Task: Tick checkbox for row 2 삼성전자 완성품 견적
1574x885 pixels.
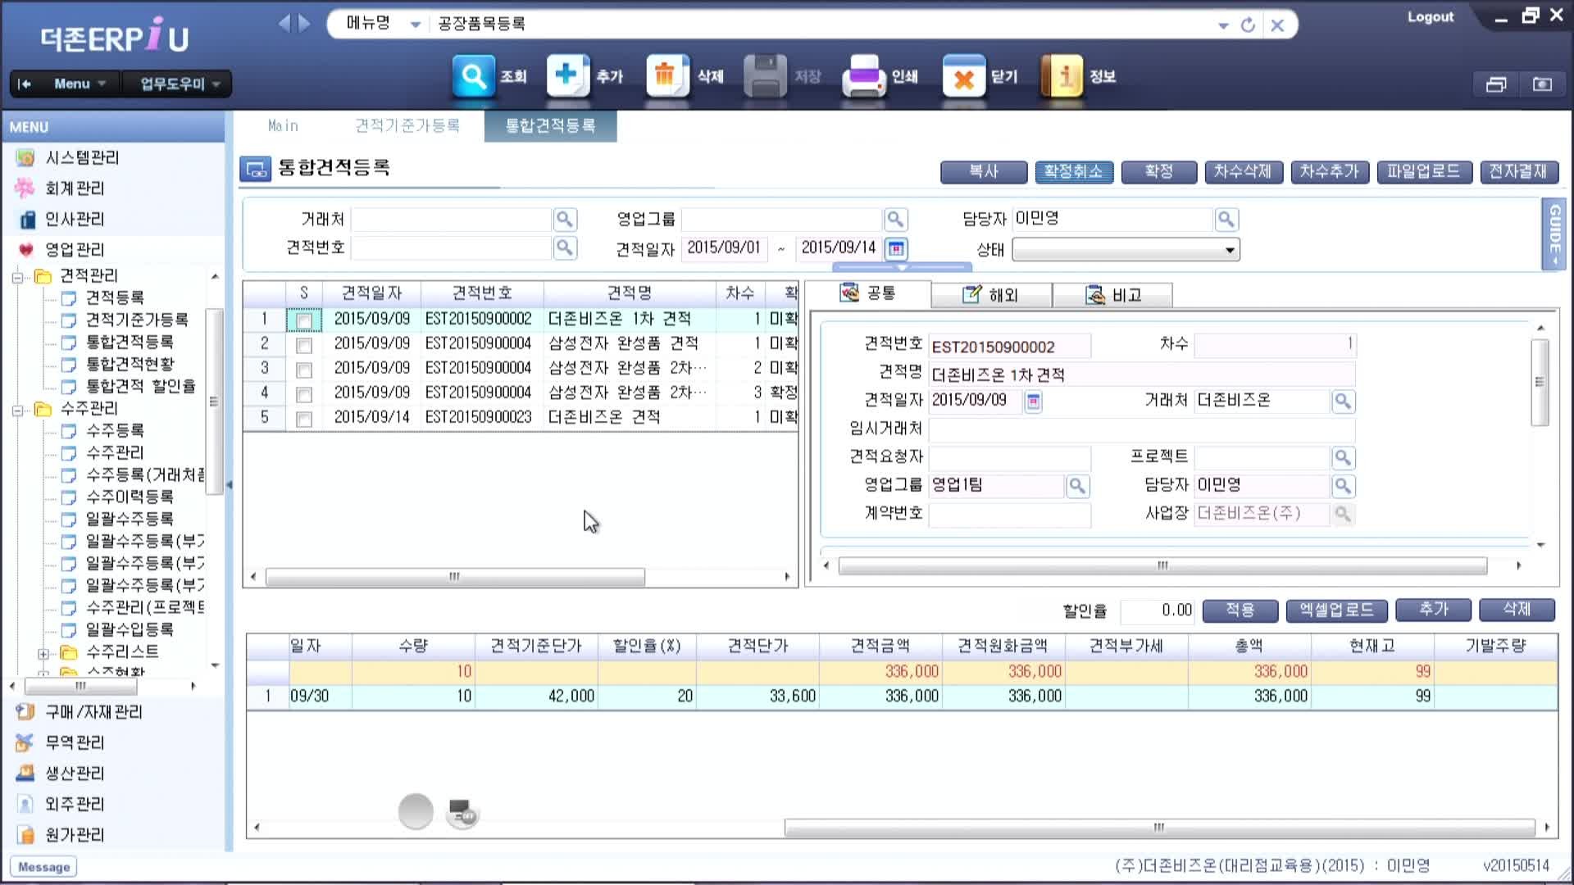Action: (x=304, y=345)
